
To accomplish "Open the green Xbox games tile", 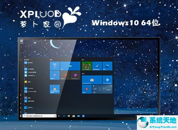I will pos(87,66).
